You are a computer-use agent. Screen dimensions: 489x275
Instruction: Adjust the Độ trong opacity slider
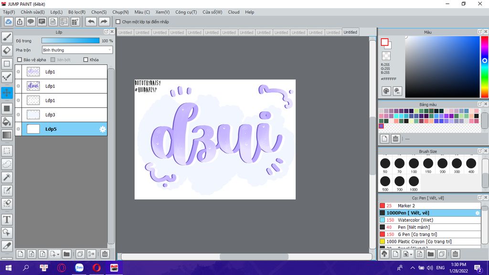click(71, 41)
